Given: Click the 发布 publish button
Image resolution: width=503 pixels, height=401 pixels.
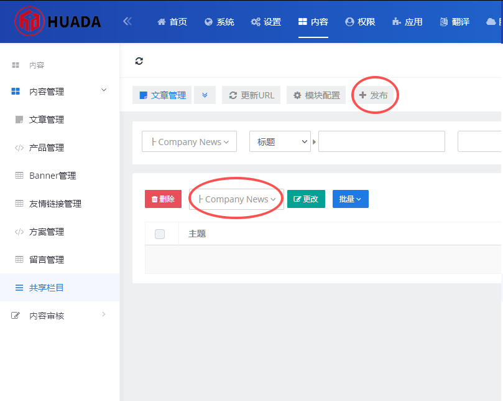Looking at the screenshot, I should click(x=373, y=95).
